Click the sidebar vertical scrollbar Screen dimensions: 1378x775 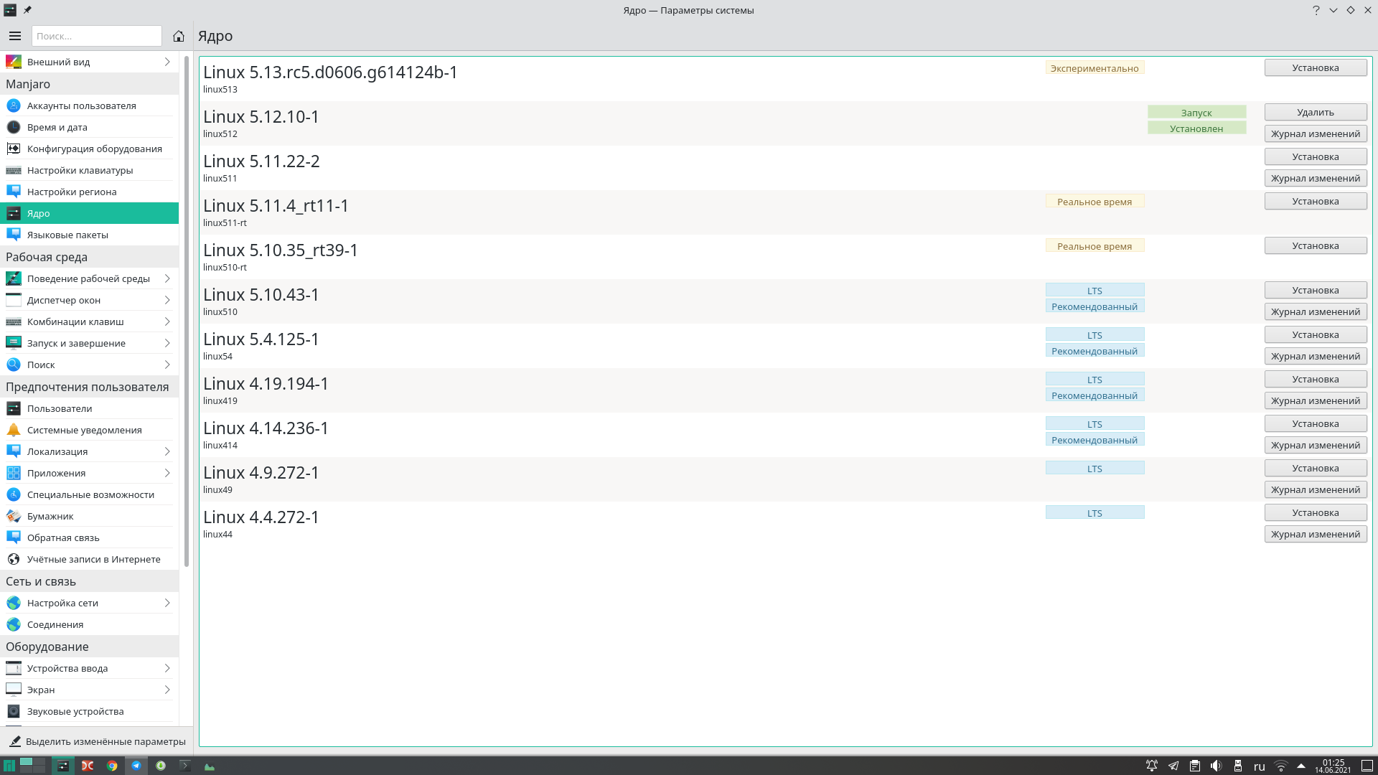187,311
